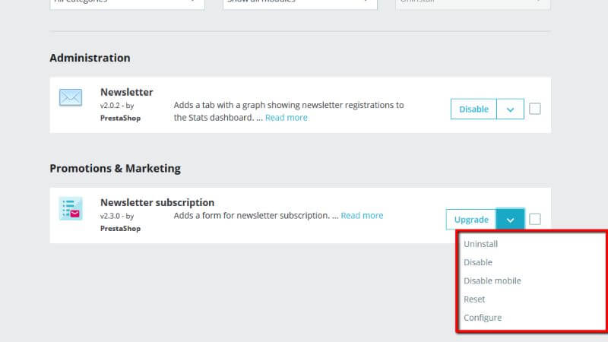Viewport: 608px width, 342px height.
Task: Choose Disable from the open dropdown menu
Action: (478, 262)
